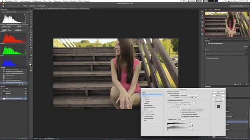Screen dimensions: 250x140
Task: Select the Horizontal Type tool
Action: (x=31, y=50)
